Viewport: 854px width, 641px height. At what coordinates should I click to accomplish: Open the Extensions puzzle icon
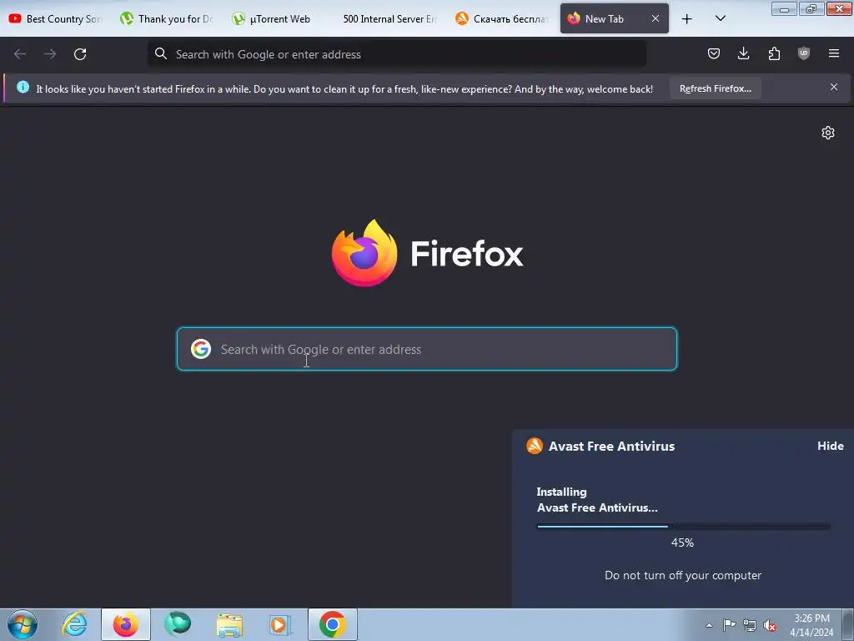point(774,53)
